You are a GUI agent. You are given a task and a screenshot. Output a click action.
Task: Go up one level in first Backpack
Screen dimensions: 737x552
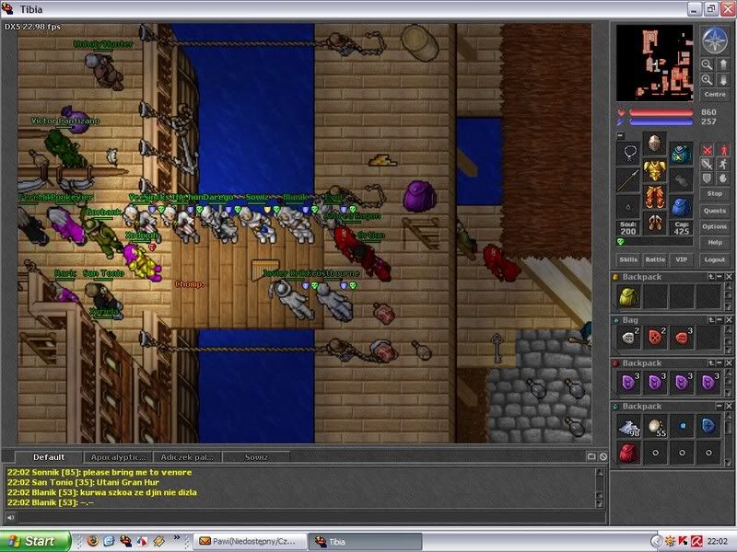[711, 277]
